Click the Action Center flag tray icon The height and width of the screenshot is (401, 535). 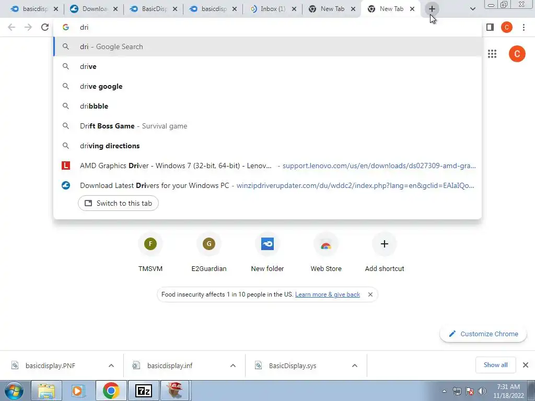click(470, 391)
